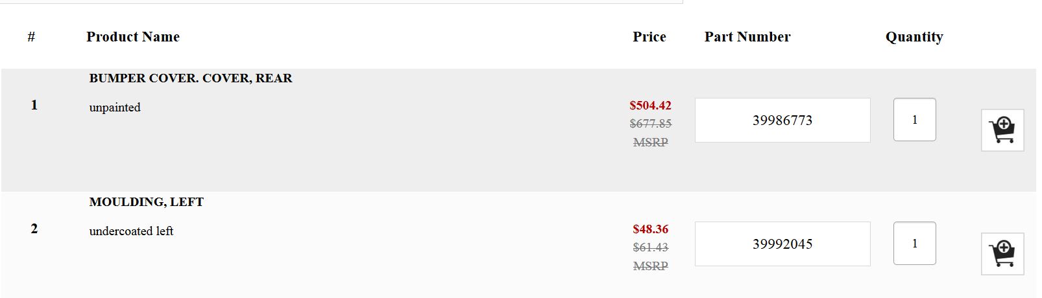Screen dimensions: 1042x298
Task: Add the left moulding to cart
Action: pyautogui.click(x=1002, y=254)
